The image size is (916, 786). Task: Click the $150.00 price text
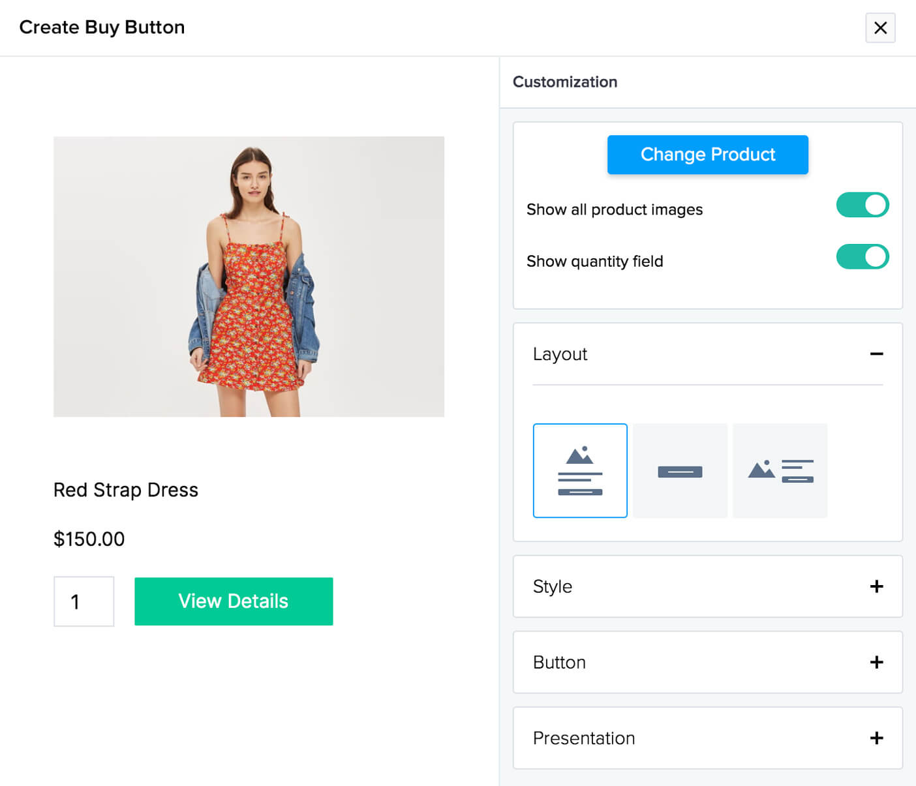89,539
